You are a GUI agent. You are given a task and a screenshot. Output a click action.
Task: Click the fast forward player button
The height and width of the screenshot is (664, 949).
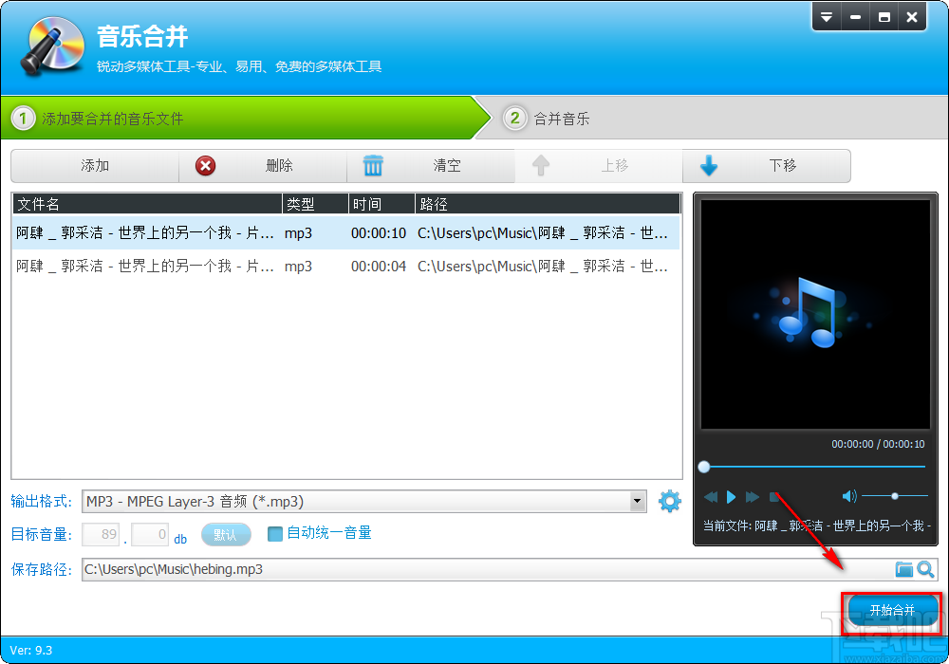[x=753, y=497]
